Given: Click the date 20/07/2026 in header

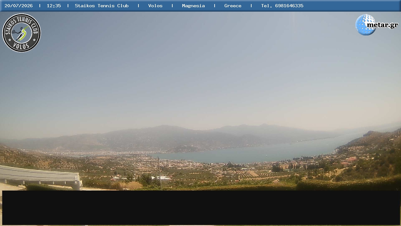Looking at the screenshot, I should [18, 6].
